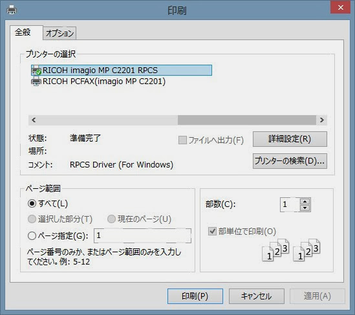The width and height of the screenshot is (355, 315).
Task: Click the collated pages illustration icon
Action: [x=291, y=250]
